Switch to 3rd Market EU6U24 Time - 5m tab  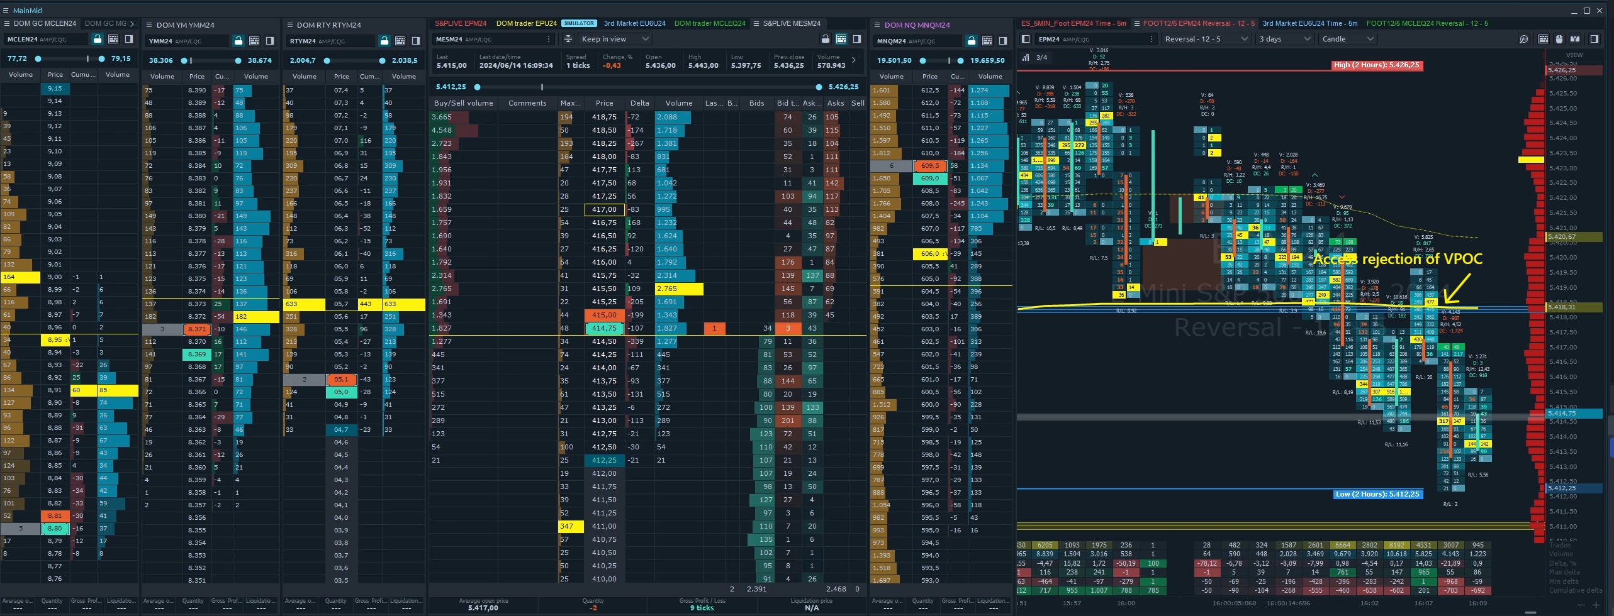1310,23
